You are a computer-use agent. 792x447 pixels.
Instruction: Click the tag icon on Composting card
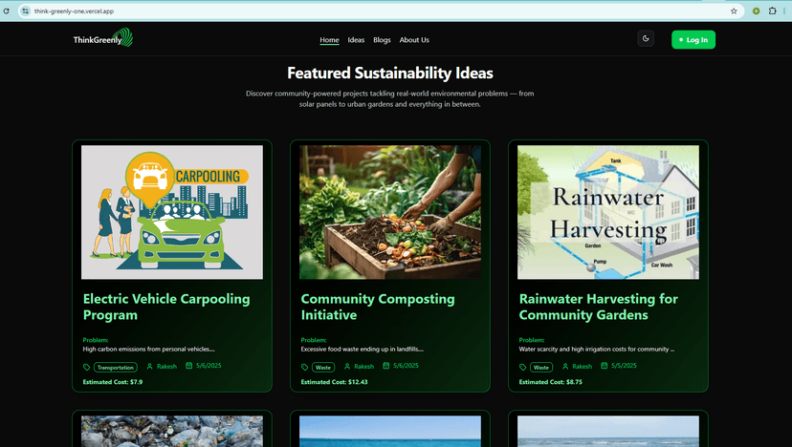click(x=304, y=368)
